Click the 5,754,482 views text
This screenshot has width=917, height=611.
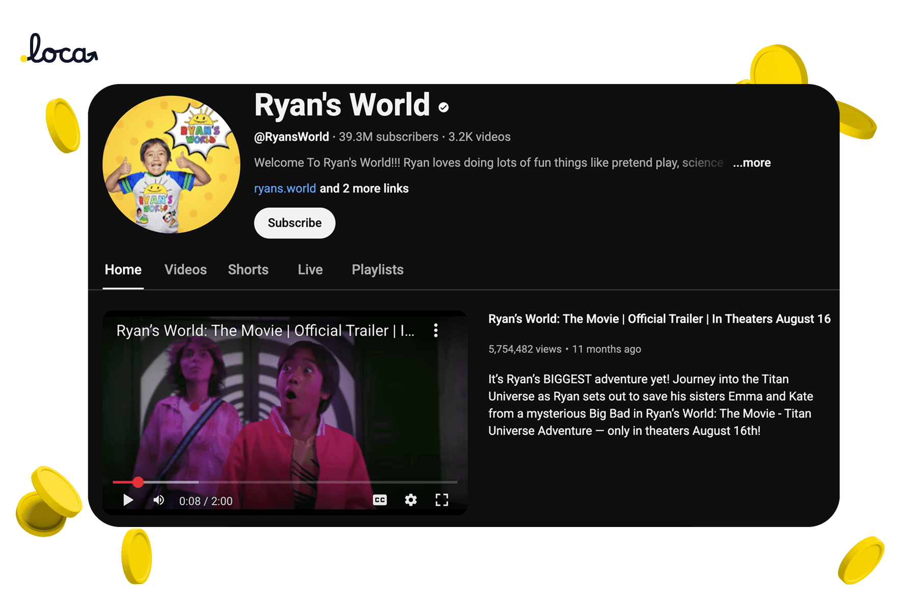tap(525, 349)
